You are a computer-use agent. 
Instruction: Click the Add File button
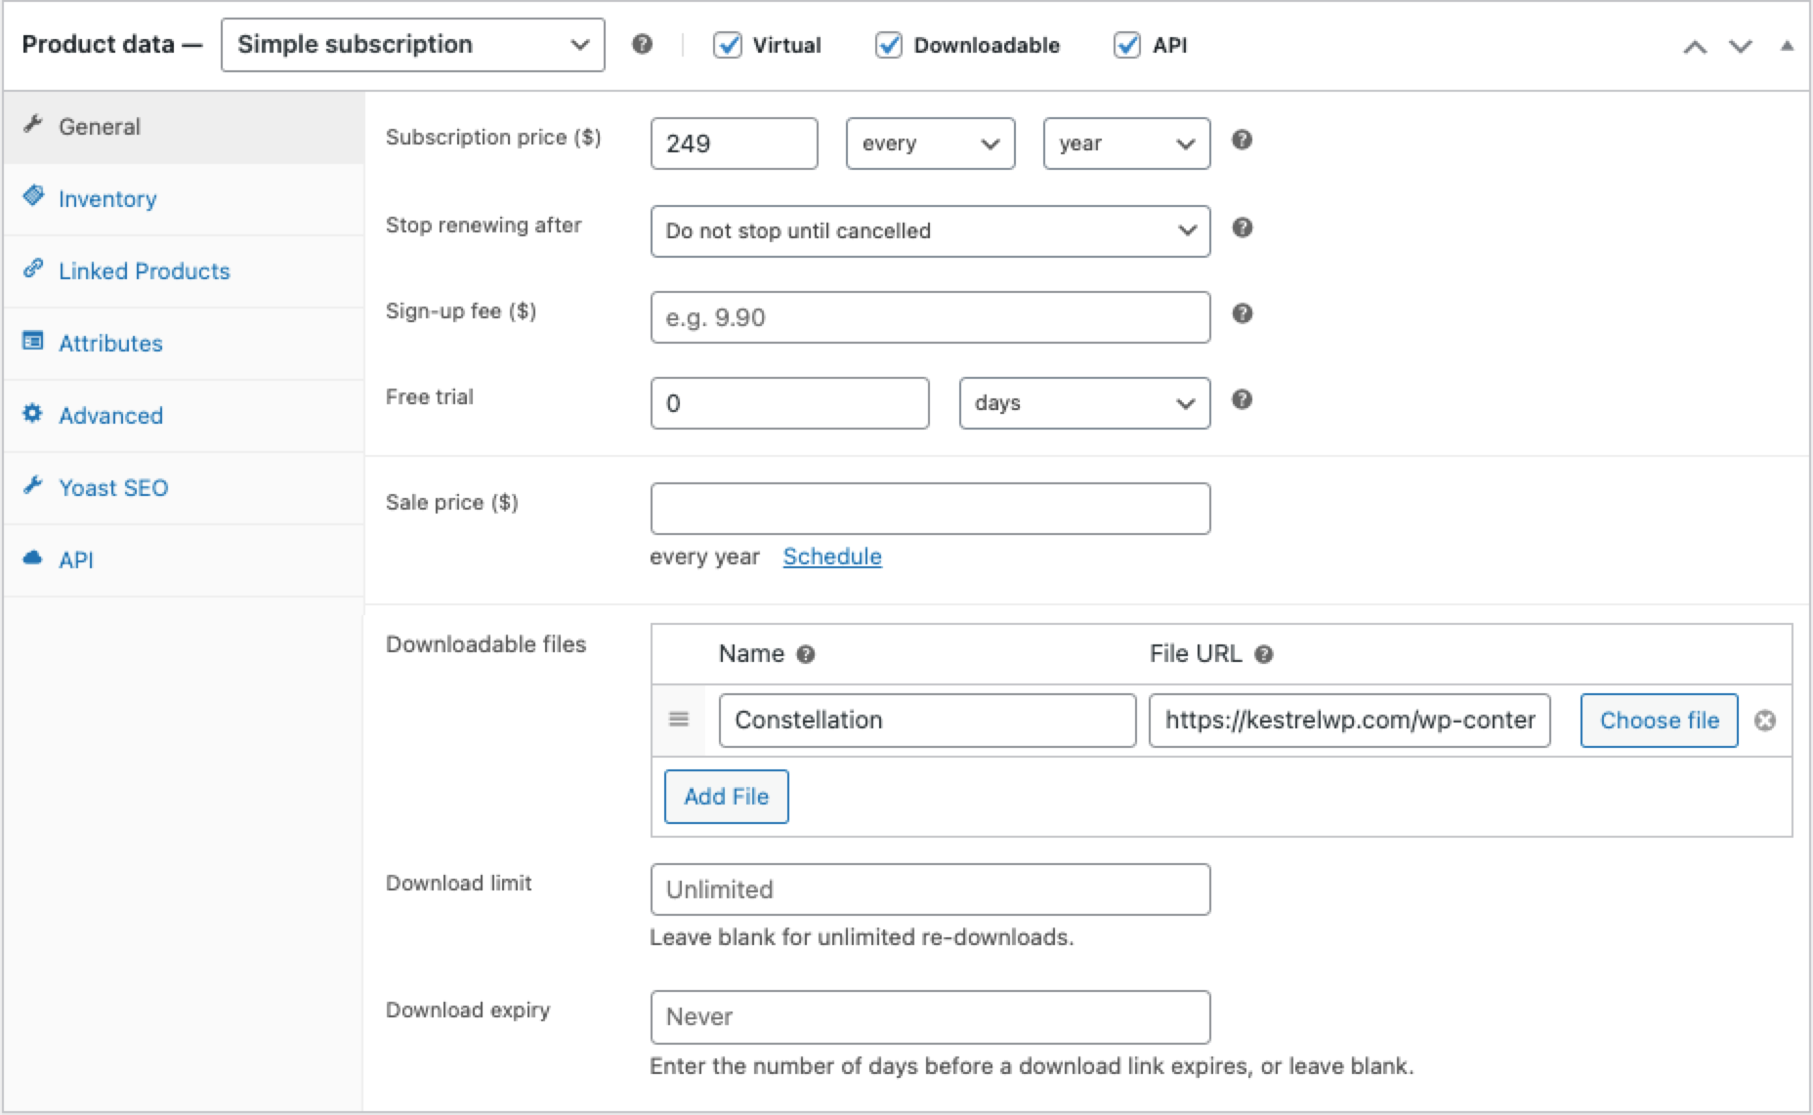726,797
